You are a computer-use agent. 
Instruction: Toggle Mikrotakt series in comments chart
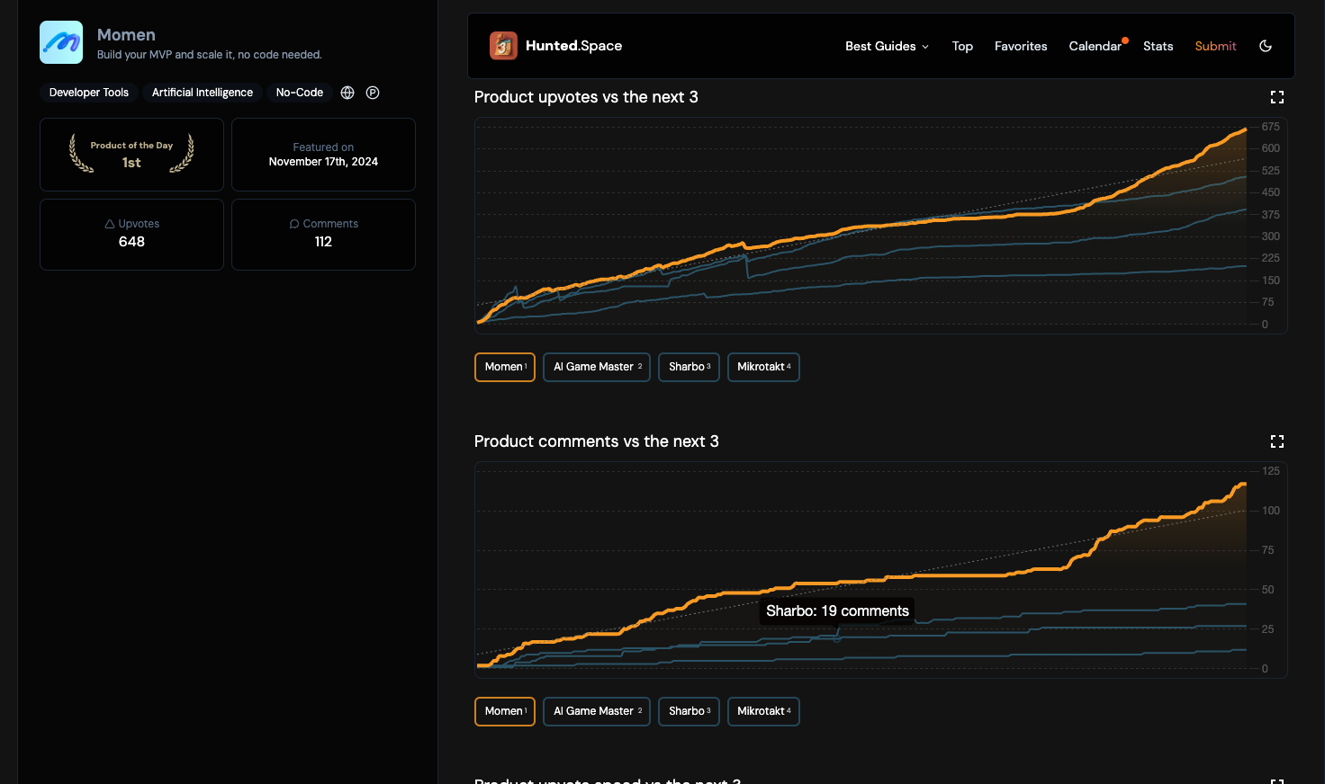(x=763, y=711)
